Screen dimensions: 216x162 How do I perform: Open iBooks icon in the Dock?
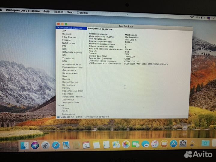point(164,144)
